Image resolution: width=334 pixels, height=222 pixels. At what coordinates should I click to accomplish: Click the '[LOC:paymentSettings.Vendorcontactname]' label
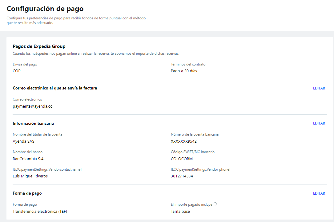point(47,169)
